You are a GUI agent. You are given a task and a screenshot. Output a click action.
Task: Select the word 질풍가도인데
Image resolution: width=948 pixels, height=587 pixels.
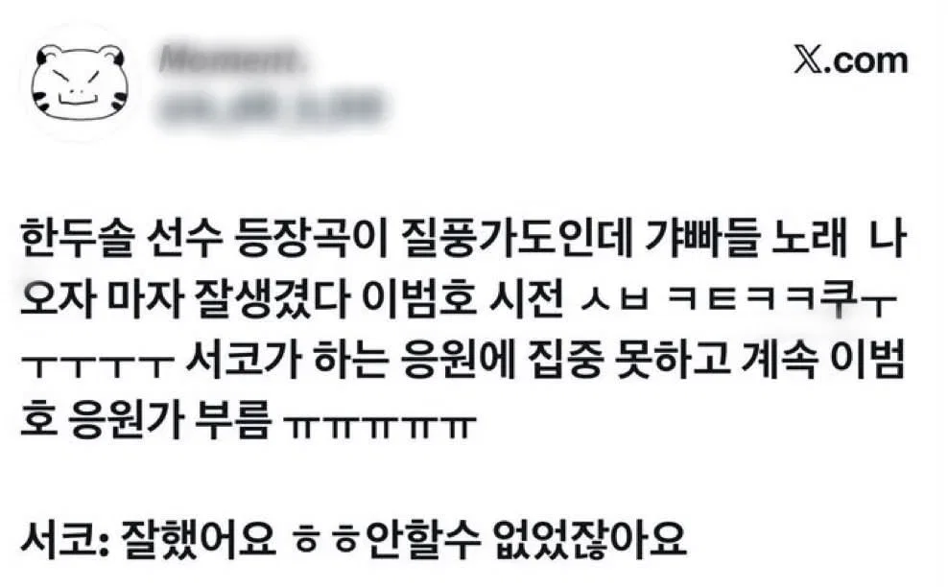tap(515, 238)
